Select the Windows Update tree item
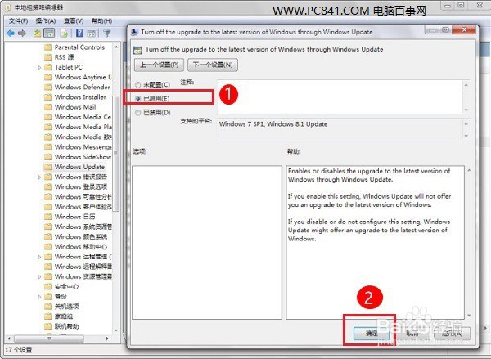 (x=79, y=167)
